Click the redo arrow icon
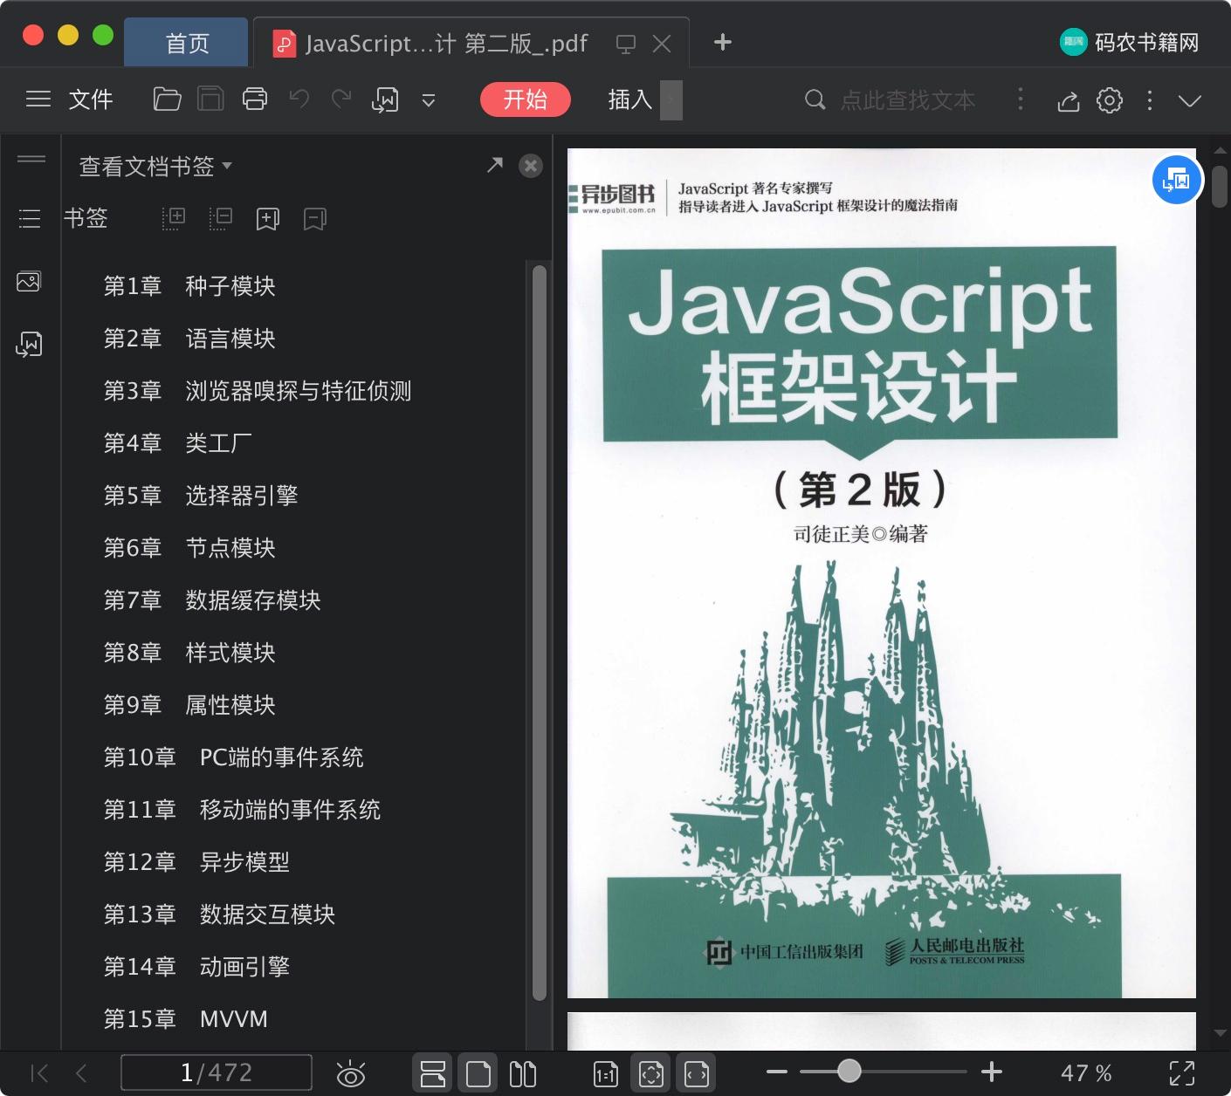 [341, 99]
